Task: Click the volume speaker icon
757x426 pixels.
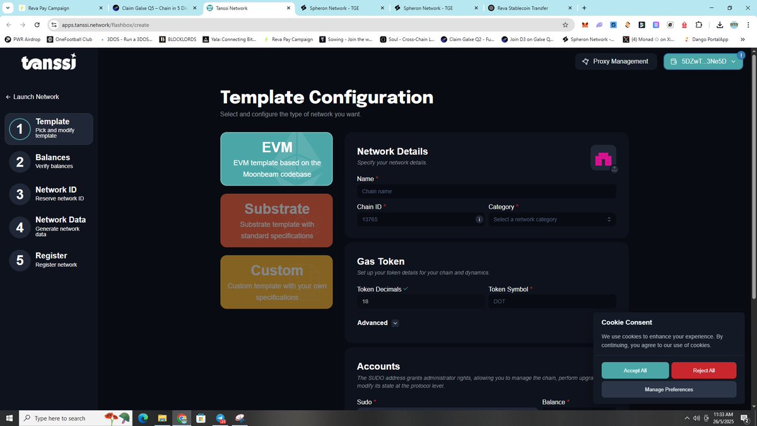Action: [696, 418]
